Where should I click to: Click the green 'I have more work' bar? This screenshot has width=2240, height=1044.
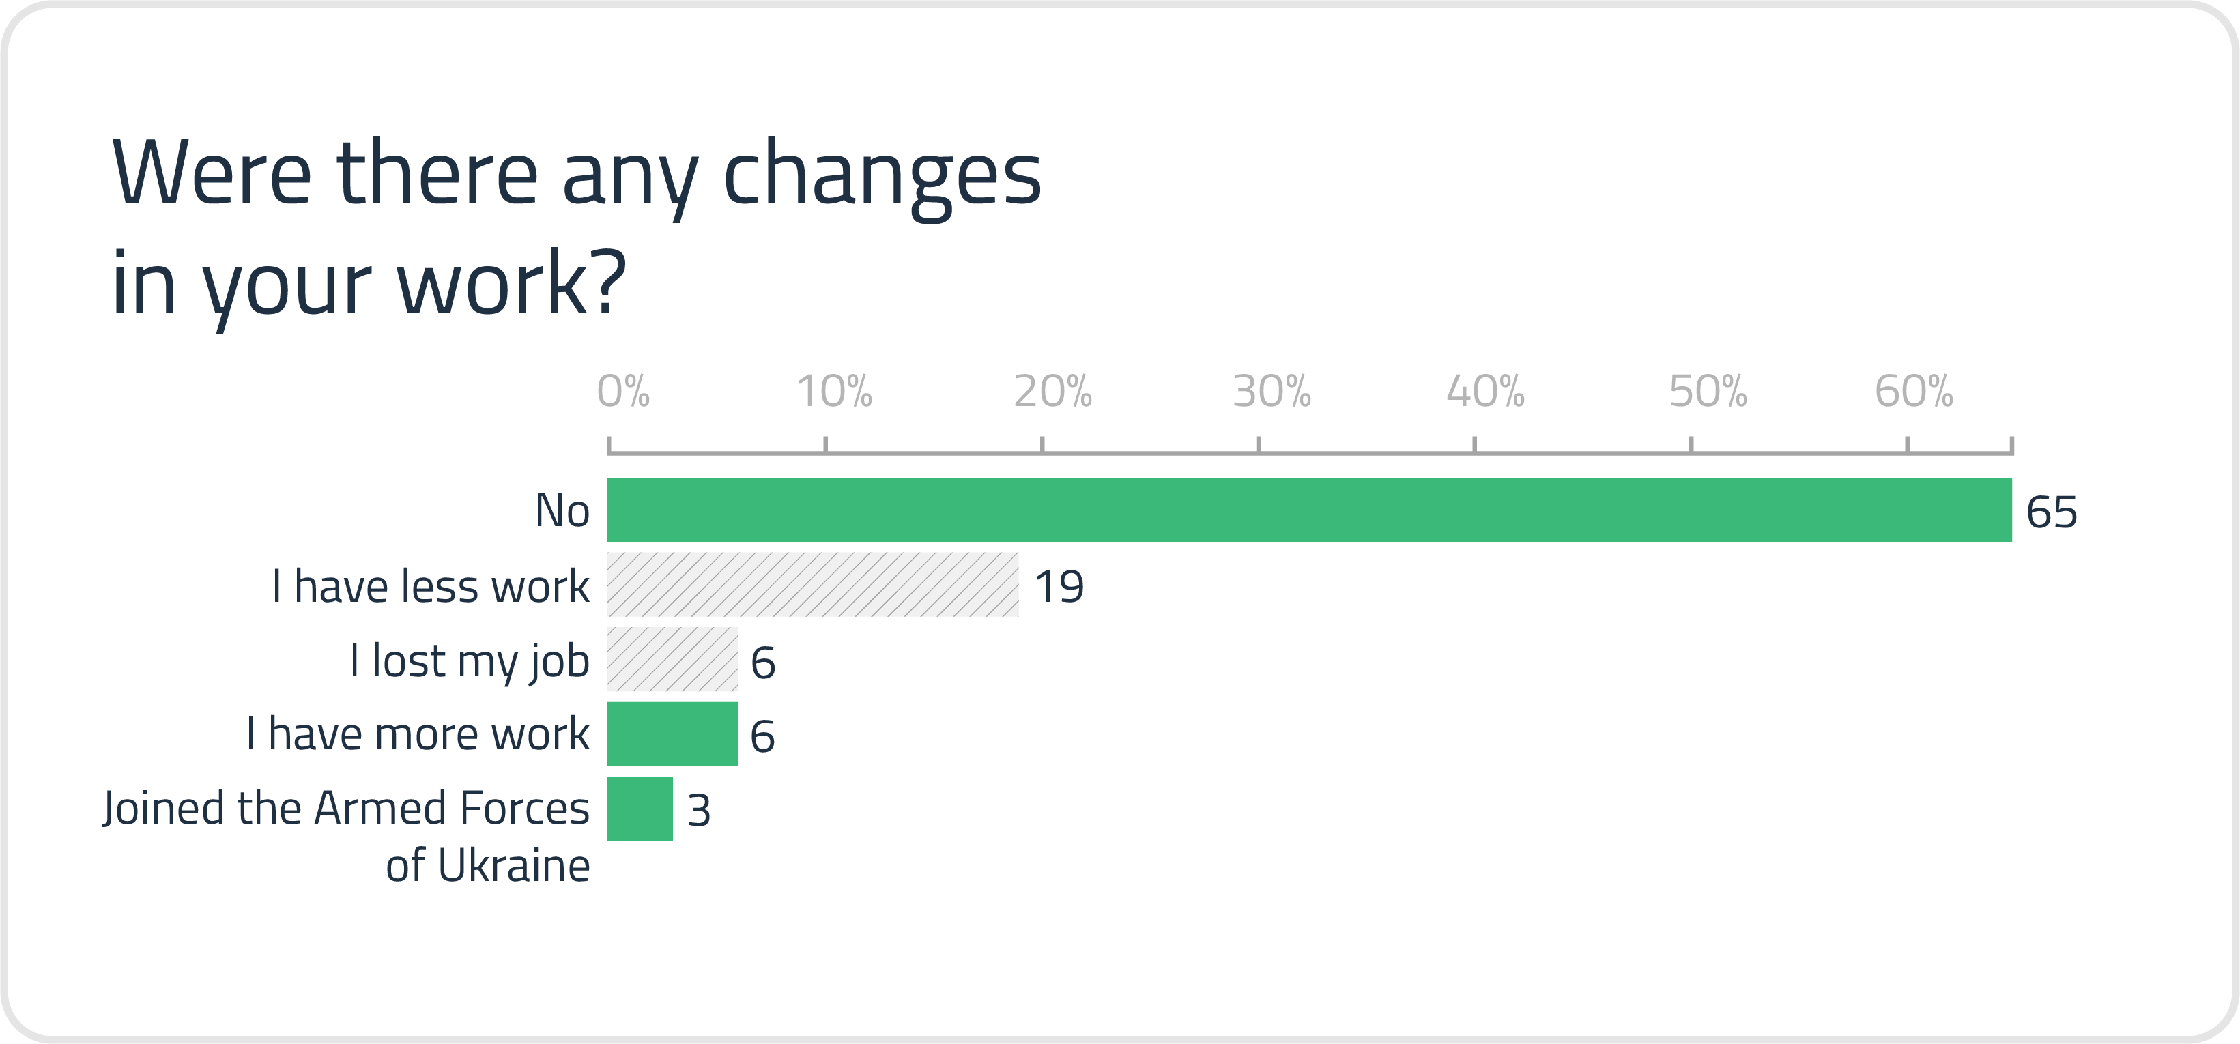pyautogui.click(x=672, y=734)
